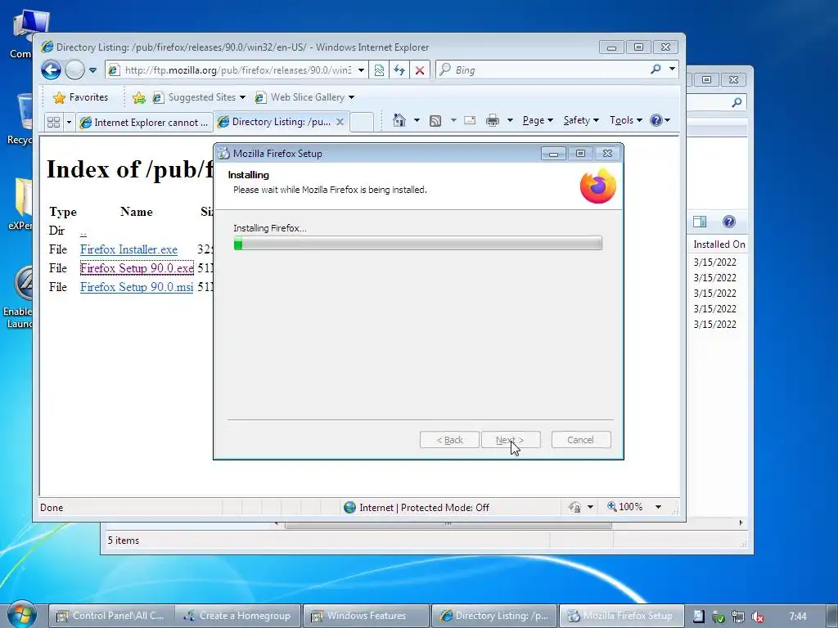Image resolution: width=838 pixels, height=628 pixels.
Task: Toggle the Compatibility View icon
Action: pos(379,70)
